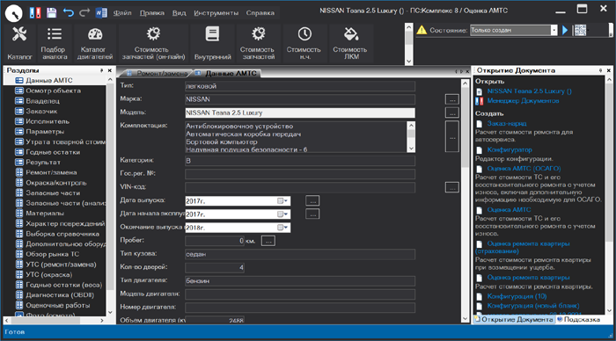Create a Заказ-наряд document
This screenshot has height=341, width=616.
[x=507, y=123]
